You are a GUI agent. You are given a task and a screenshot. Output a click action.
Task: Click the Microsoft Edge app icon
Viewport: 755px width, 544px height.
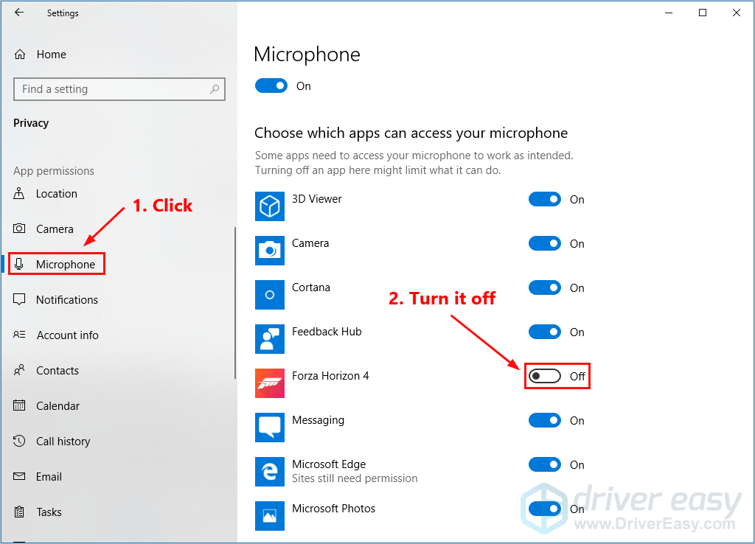tap(270, 472)
